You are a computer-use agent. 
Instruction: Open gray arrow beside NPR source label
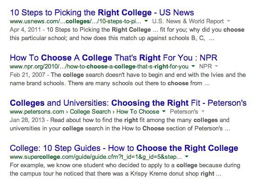pyautogui.click(x=216, y=66)
